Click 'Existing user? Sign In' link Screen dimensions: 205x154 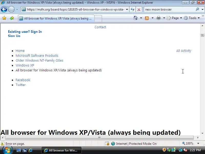[25, 32]
